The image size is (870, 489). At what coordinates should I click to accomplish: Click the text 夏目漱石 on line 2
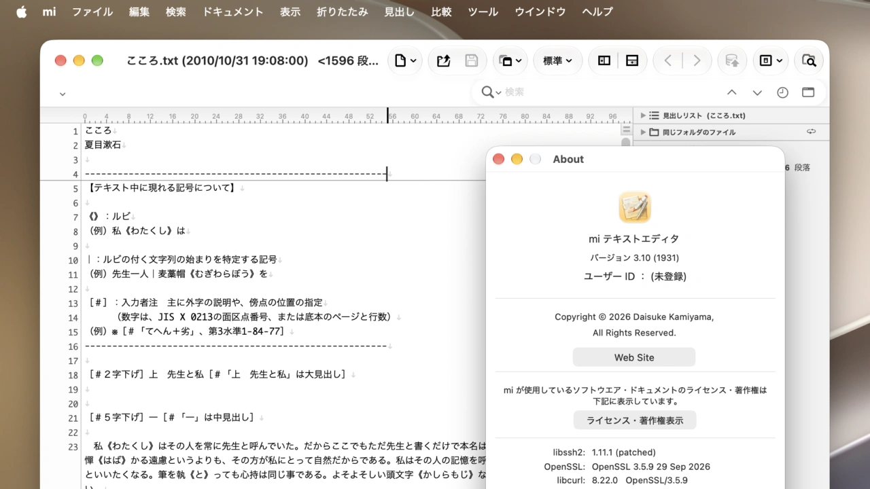tap(103, 145)
